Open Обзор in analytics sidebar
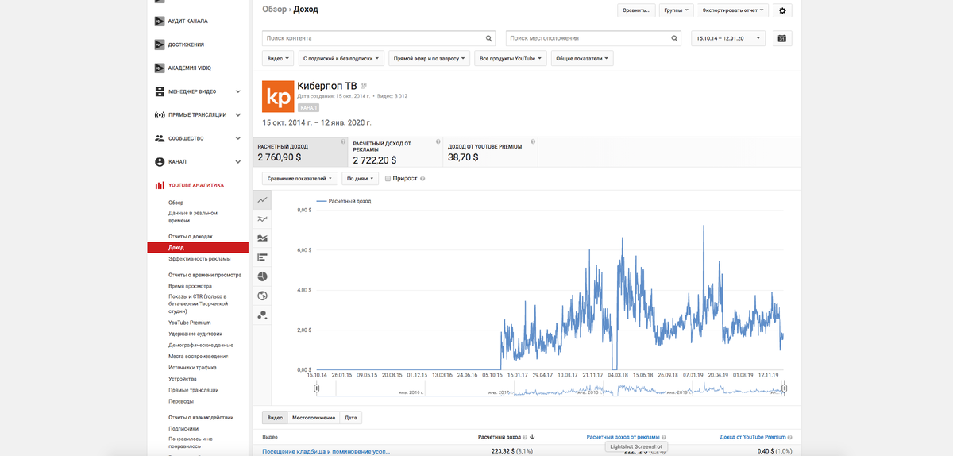The image size is (953, 456). (176, 203)
